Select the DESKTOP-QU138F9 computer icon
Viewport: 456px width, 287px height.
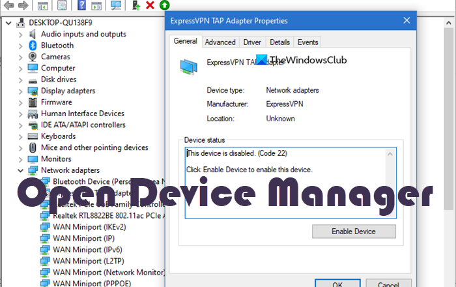21,23
